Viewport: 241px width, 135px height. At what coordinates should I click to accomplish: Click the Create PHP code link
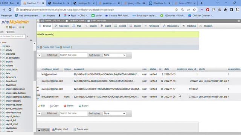[x=51, y=47]
